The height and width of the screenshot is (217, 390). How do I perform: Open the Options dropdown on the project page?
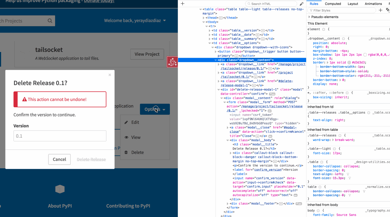[155, 109]
